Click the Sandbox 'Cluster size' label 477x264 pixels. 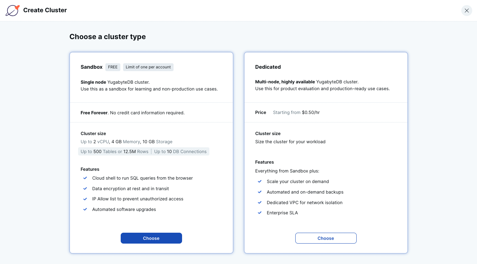[x=93, y=133]
